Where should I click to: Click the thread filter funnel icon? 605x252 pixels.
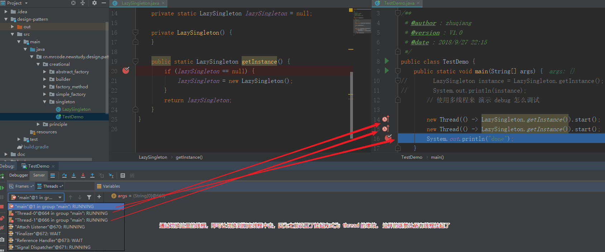click(89, 197)
